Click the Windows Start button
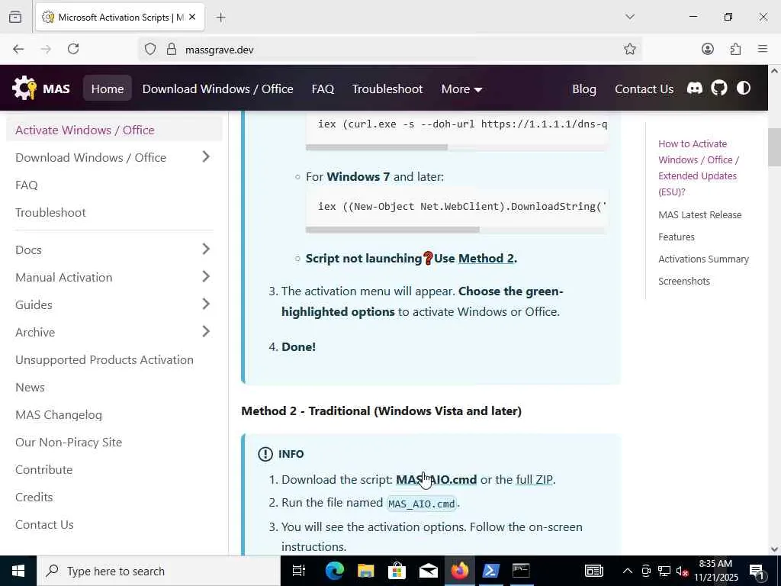781x586 pixels. pyautogui.click(x=18, y=571)
